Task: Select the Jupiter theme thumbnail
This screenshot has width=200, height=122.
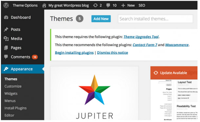Action: [94, 93]
